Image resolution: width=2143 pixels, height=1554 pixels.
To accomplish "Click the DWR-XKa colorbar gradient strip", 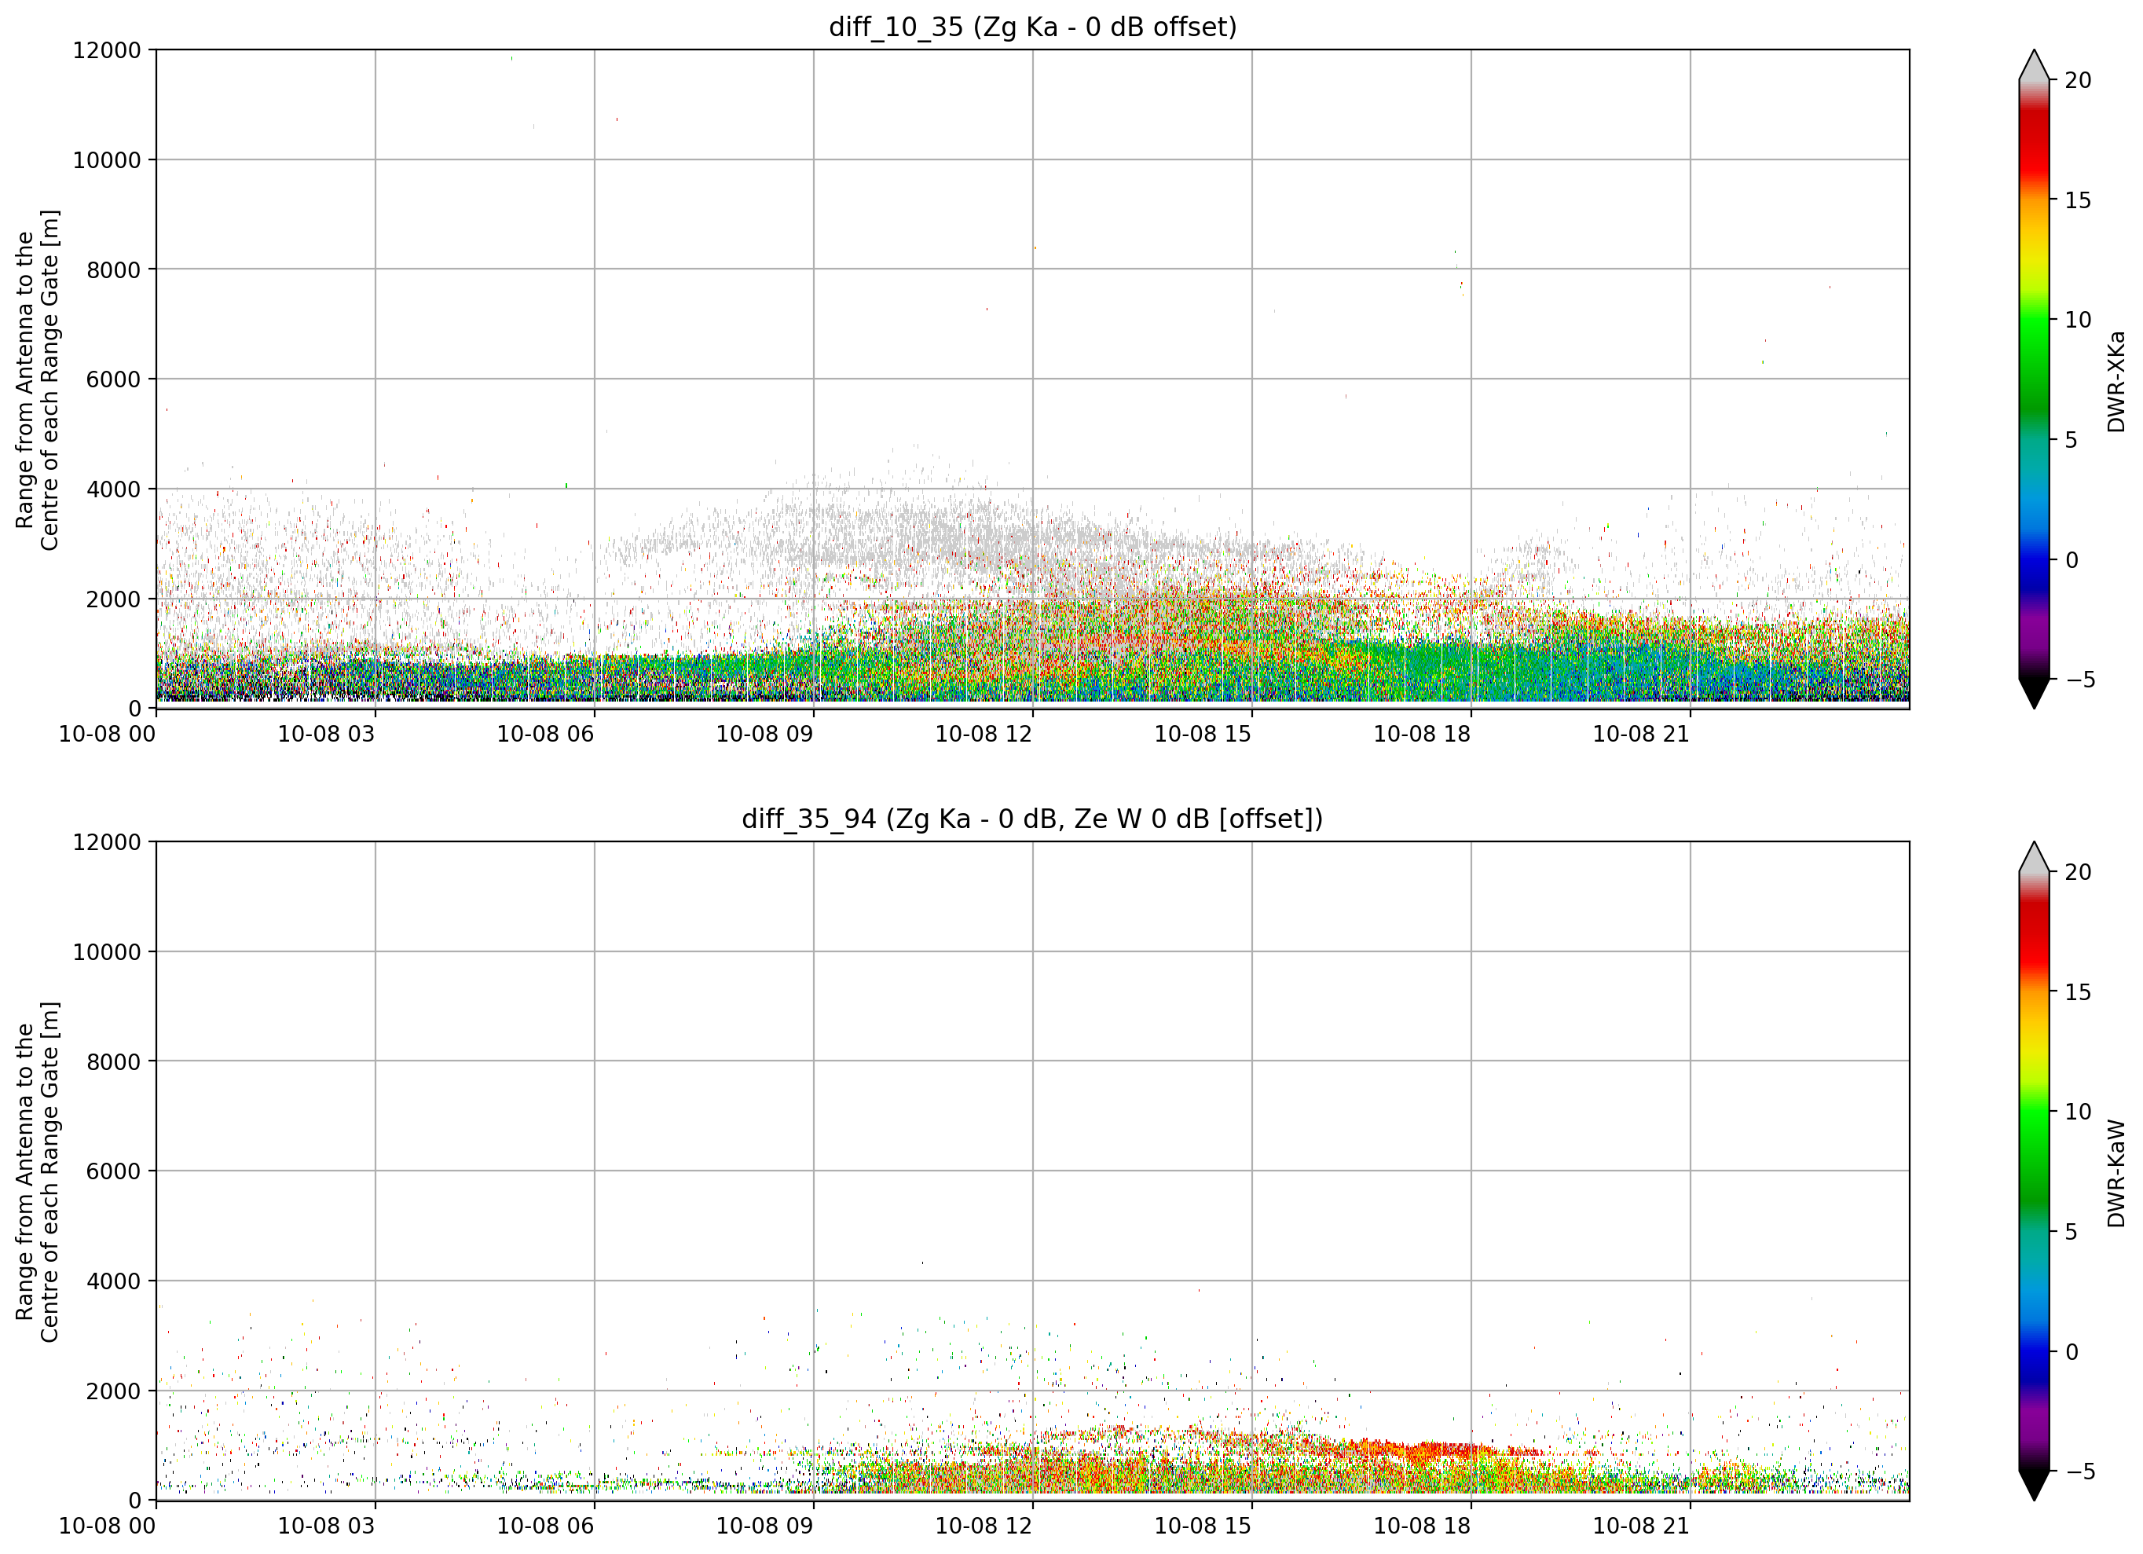I will (x=2035, y=379).
